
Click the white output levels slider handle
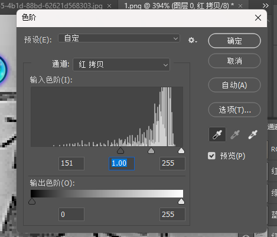pyautogui.click(x=181, y=202)
